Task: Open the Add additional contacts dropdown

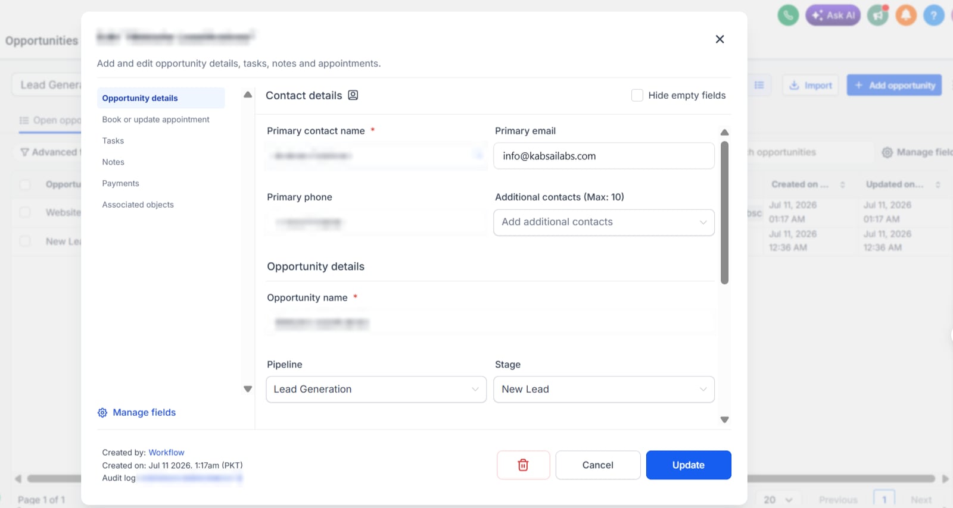Action: click(x=604, y=222)
